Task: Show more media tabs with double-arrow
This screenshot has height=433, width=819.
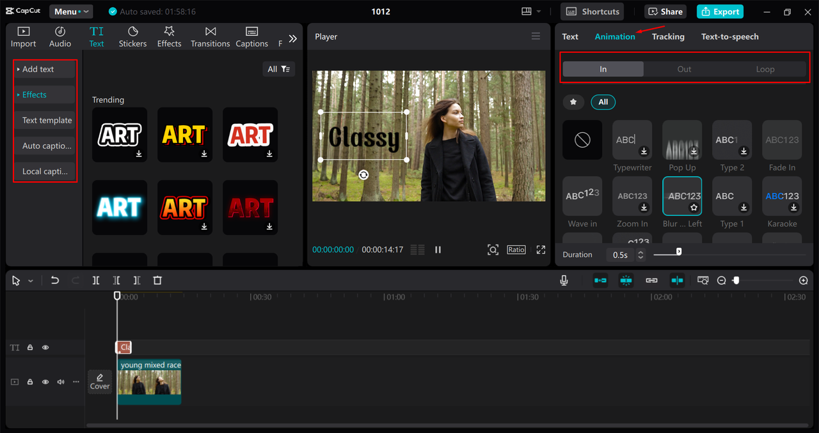Action: (292, 38)
